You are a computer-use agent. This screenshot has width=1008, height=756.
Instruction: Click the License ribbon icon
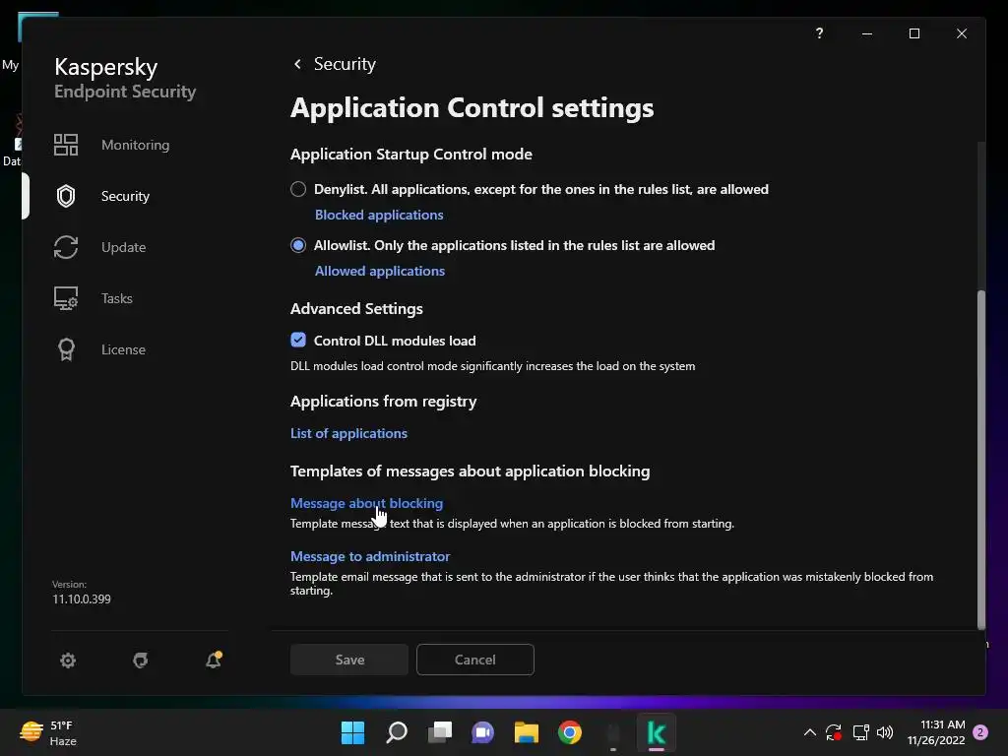(x=66, y=349)
